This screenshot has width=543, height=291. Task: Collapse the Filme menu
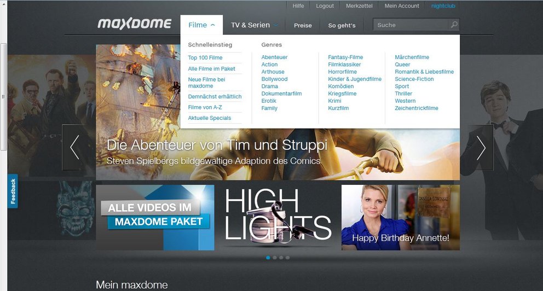[x=201, y=25]
